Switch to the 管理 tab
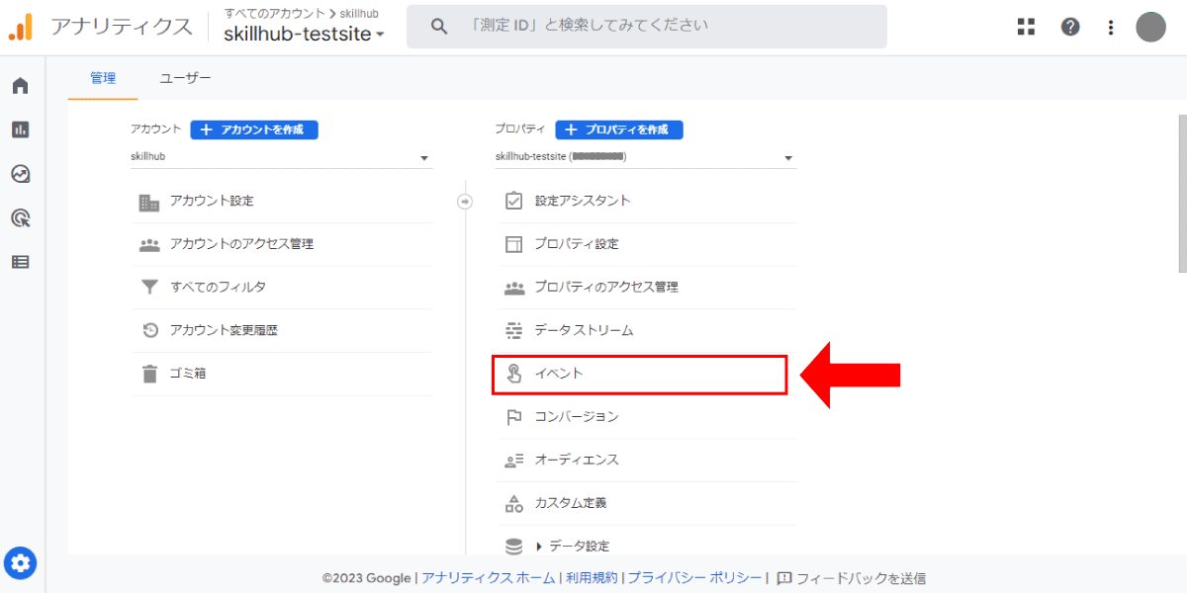The image size is (1187, 593). (x=103, y=78)
